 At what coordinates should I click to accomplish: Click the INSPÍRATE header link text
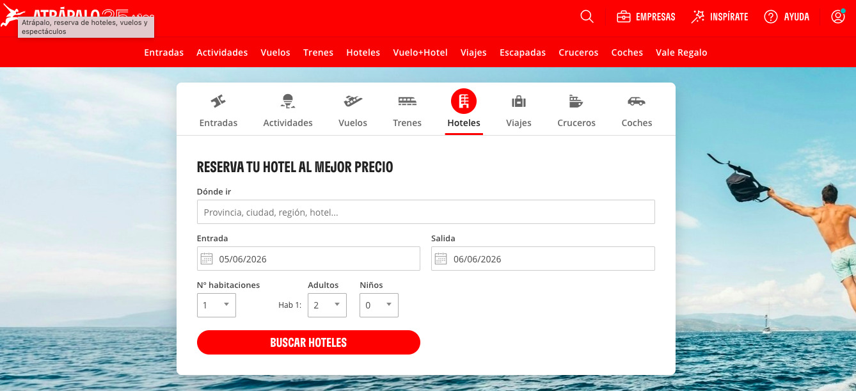[x=729, y=17]
